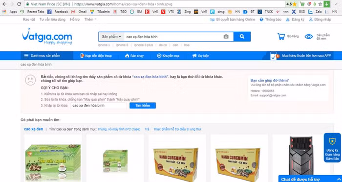Open the vnn bookmark
The width and height of the screenshot is (342, 182).
click(x=282, y=12)
